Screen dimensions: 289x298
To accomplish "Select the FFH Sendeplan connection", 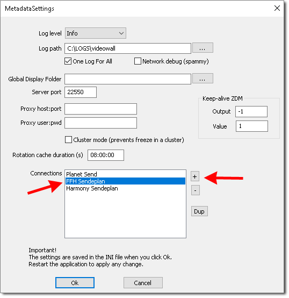I will pos(125,181).
